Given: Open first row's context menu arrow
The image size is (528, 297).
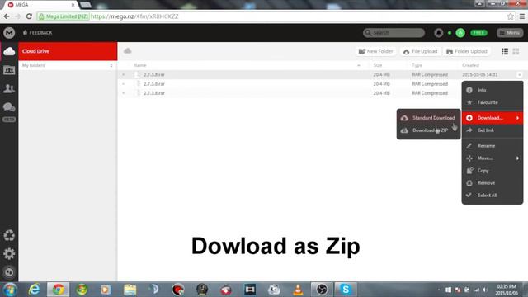Looking at the screenshot, I should click(519, 74).
